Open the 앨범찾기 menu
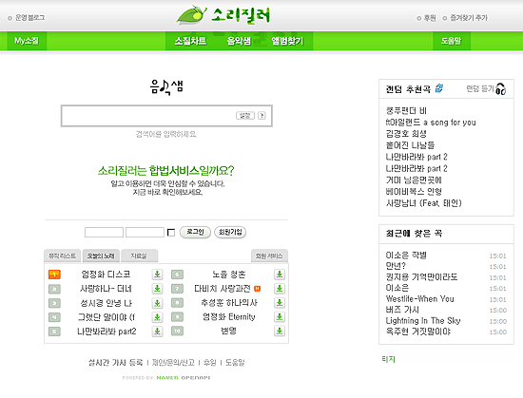 (x=287, y=41)
